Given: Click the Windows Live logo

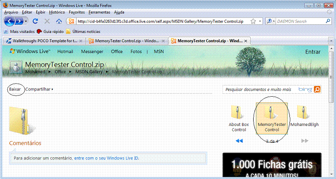Looking at the screenshot, I should tap(30, 51).
